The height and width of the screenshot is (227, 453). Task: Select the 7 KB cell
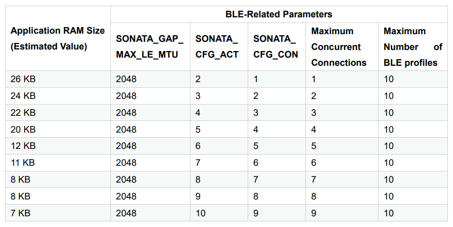pos(58,213)
